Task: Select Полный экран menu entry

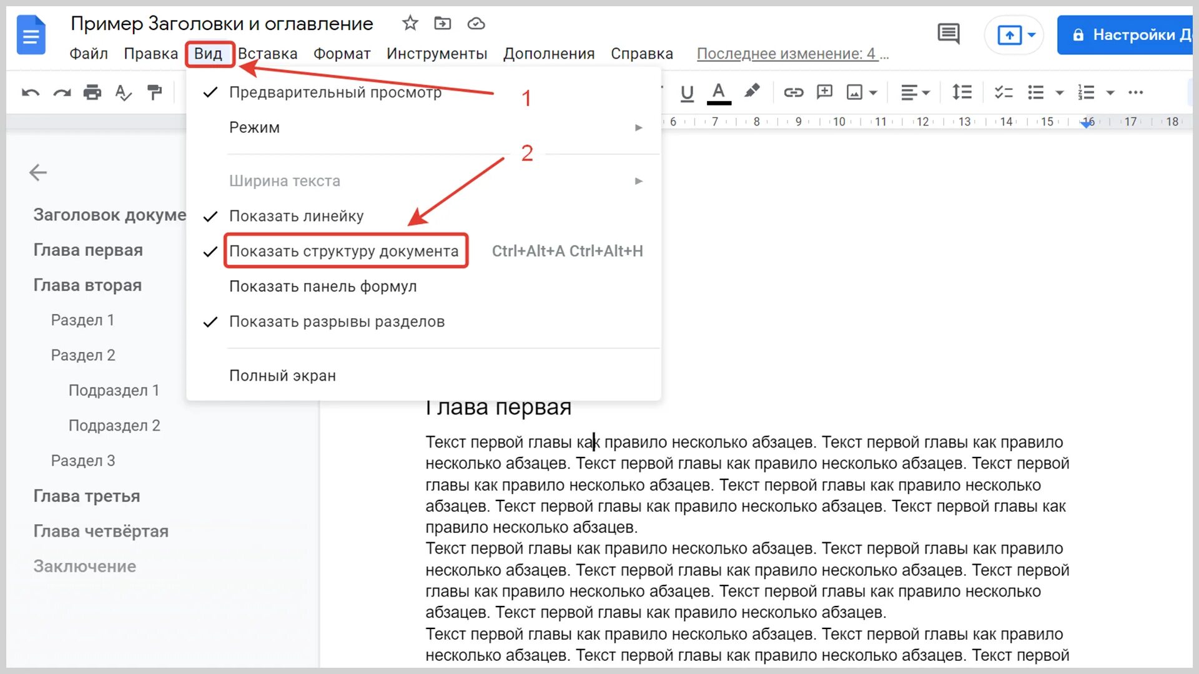Action: pos(282,376)
